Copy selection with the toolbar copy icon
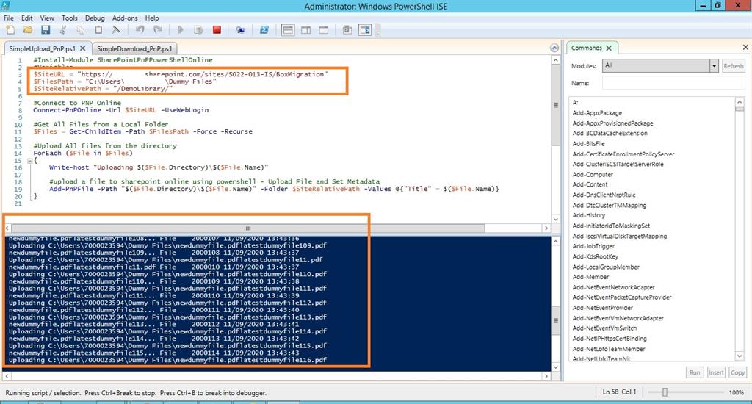Image resolution: width=752 pixels, height=404 pixels. pos(81,29)
